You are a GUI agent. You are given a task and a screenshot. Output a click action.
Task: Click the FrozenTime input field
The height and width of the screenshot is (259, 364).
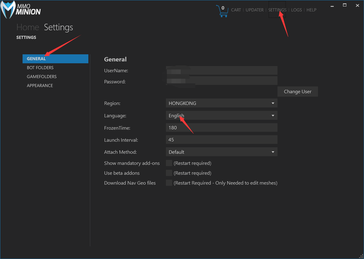pyautogui.click(x=221, y=127)
